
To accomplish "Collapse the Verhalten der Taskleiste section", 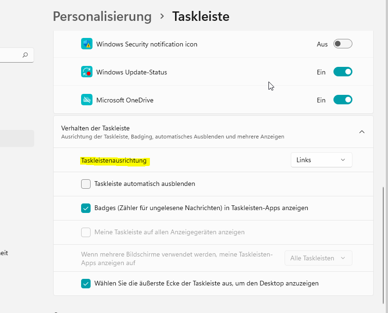I will click(362, 131).
